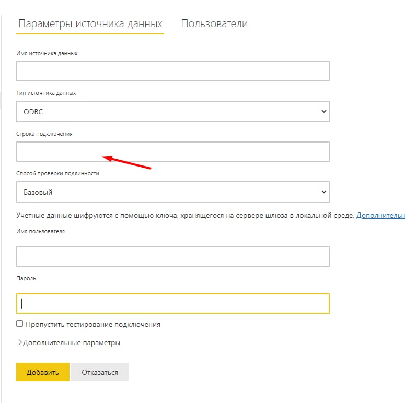Expand the Дополнительные параметры section
Screen dimensions: 405x403
pyautogui.click(x=69, y=343)
